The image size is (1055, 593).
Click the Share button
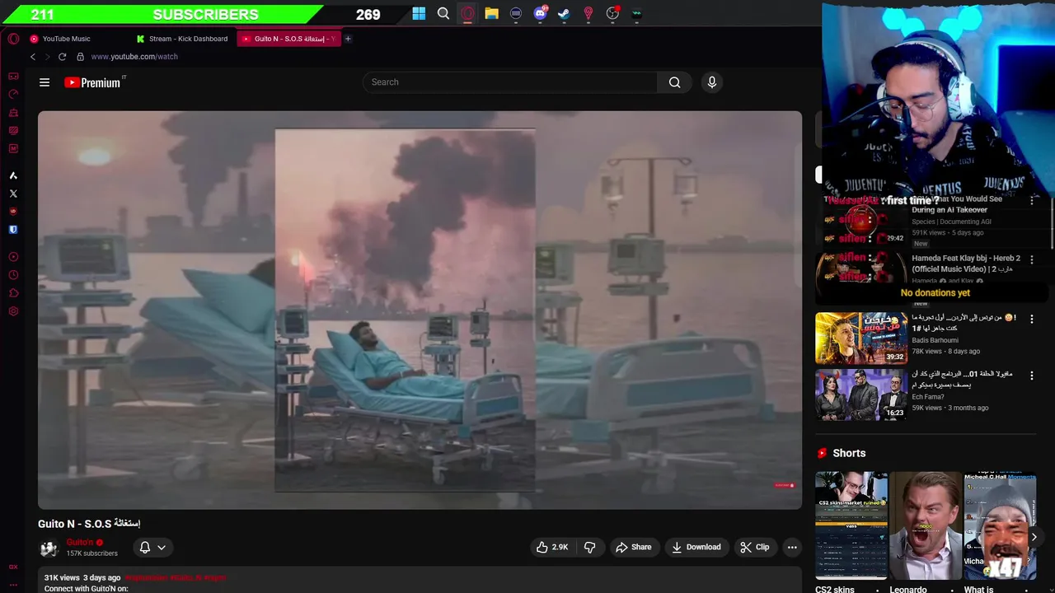(x=634, y=547)
